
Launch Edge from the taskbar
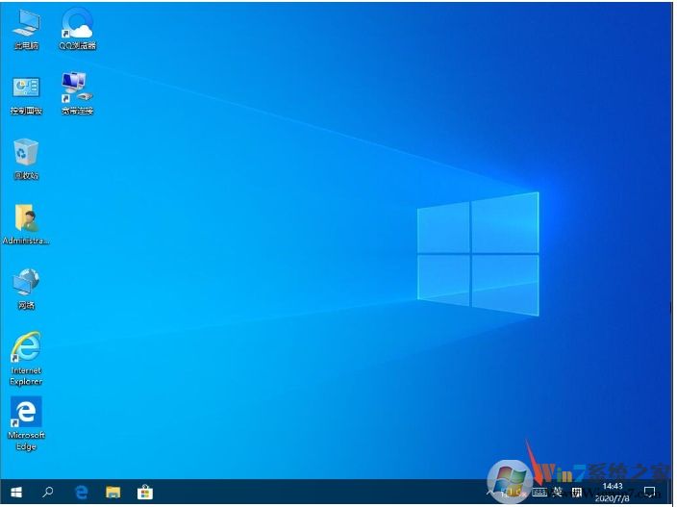81,492
